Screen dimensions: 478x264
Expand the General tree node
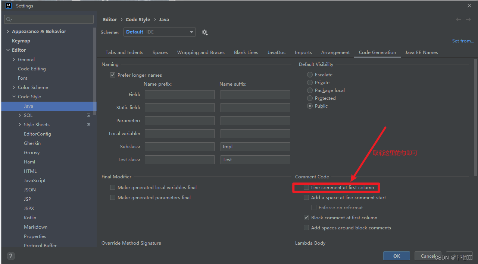(14, 59)
